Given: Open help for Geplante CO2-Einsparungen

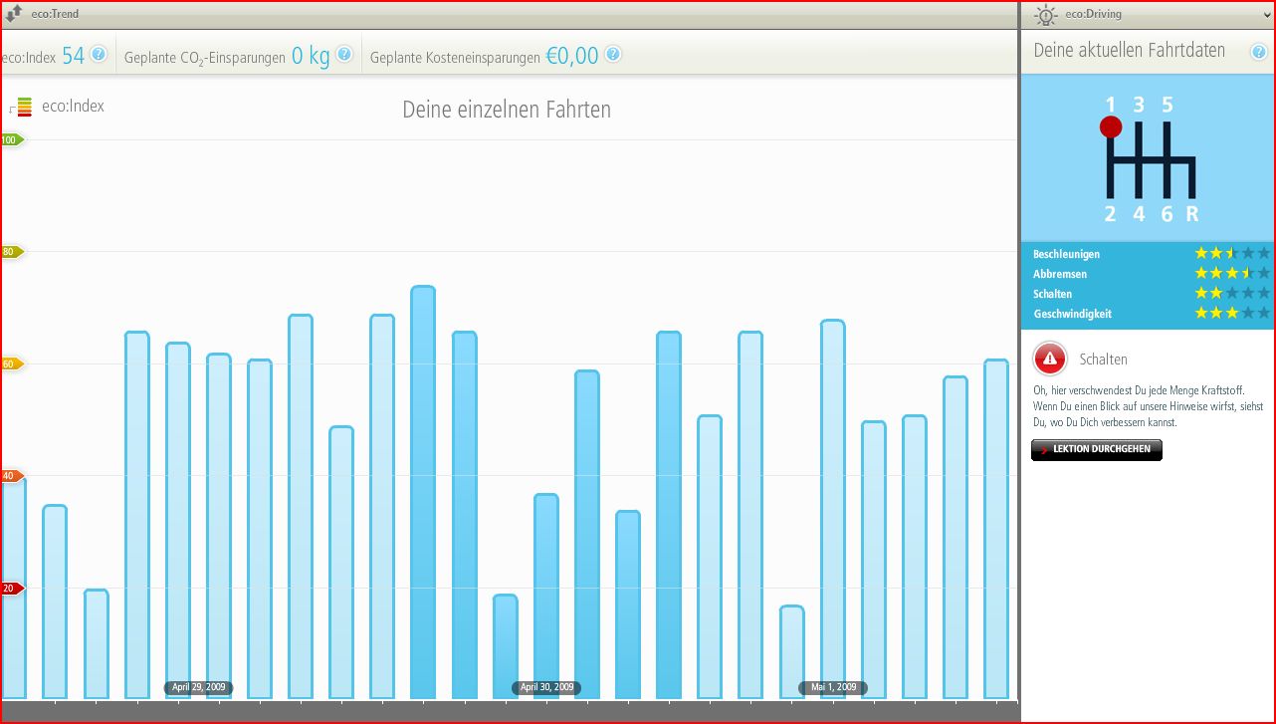Looking at the screenshot, I should point(344,55).
